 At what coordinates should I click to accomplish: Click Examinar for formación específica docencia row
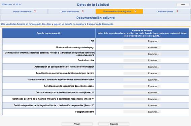[153, 80]
